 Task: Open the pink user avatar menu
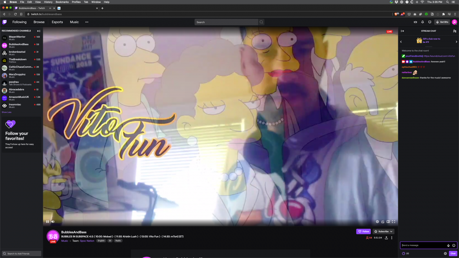point(454,22)
